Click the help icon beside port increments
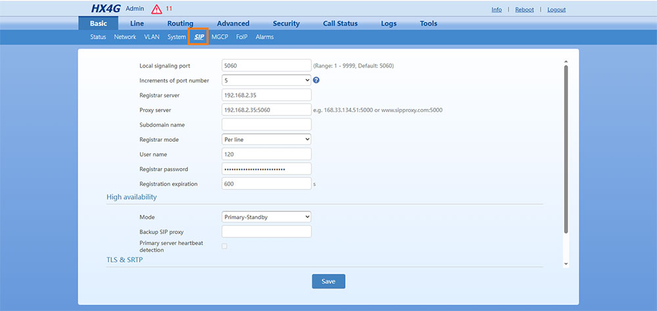The image size is (657, 311). (x=316, y=81)
